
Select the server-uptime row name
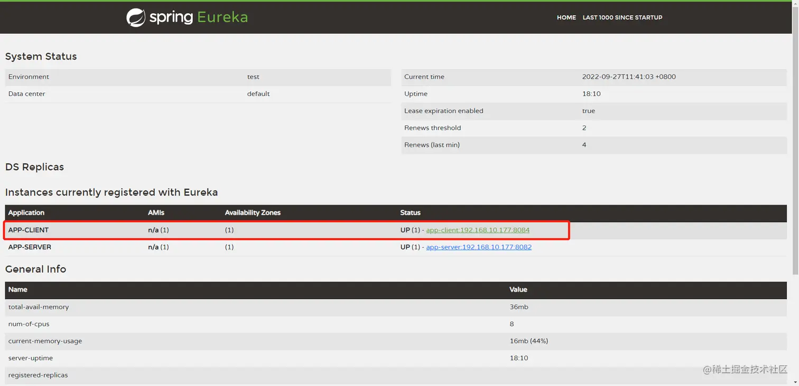[x=31, y=358]
